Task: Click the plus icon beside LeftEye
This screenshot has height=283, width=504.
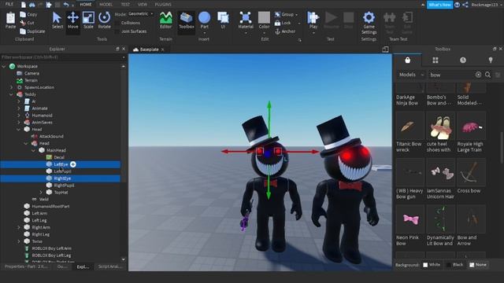Action: coord(73,164)
